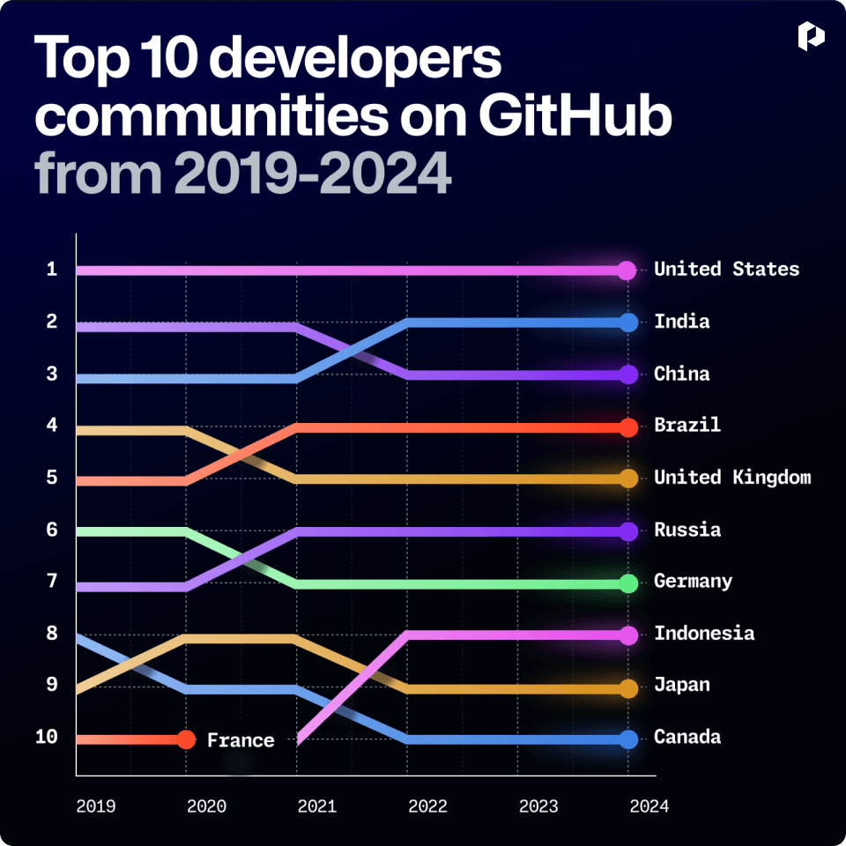Click the 'Canada' country label
846x846 pixels.
(687, 737)
